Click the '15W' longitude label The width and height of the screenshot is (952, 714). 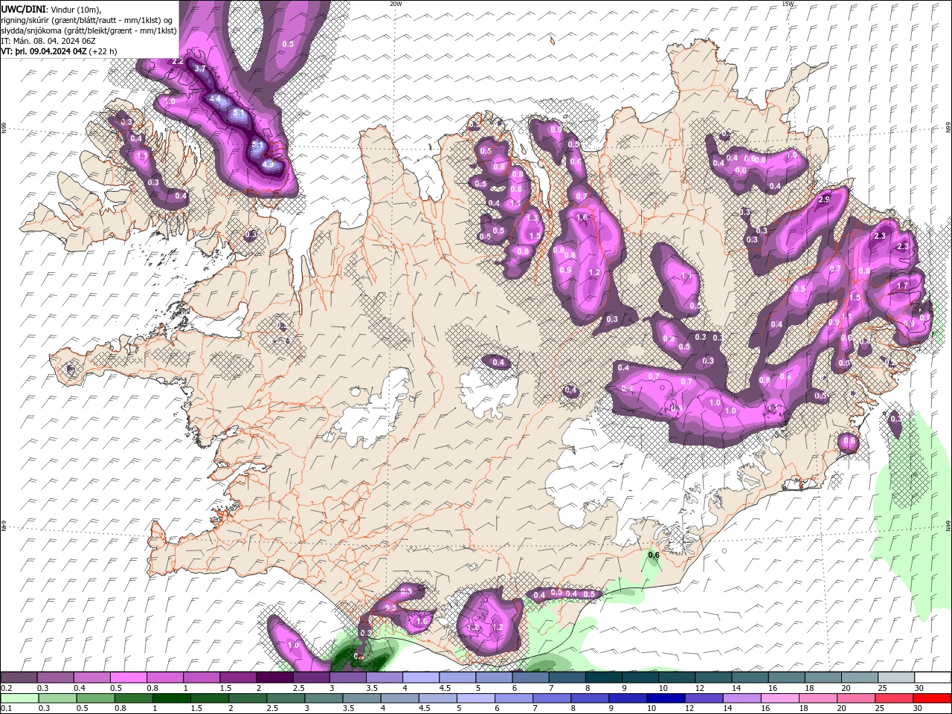coord(788,4)
